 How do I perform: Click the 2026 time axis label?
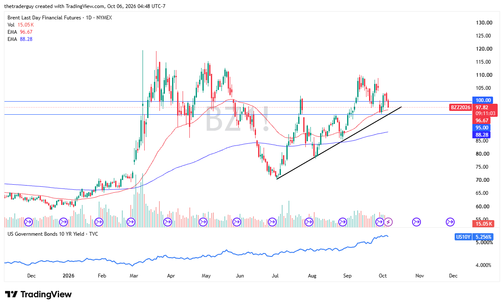point(68,275)
